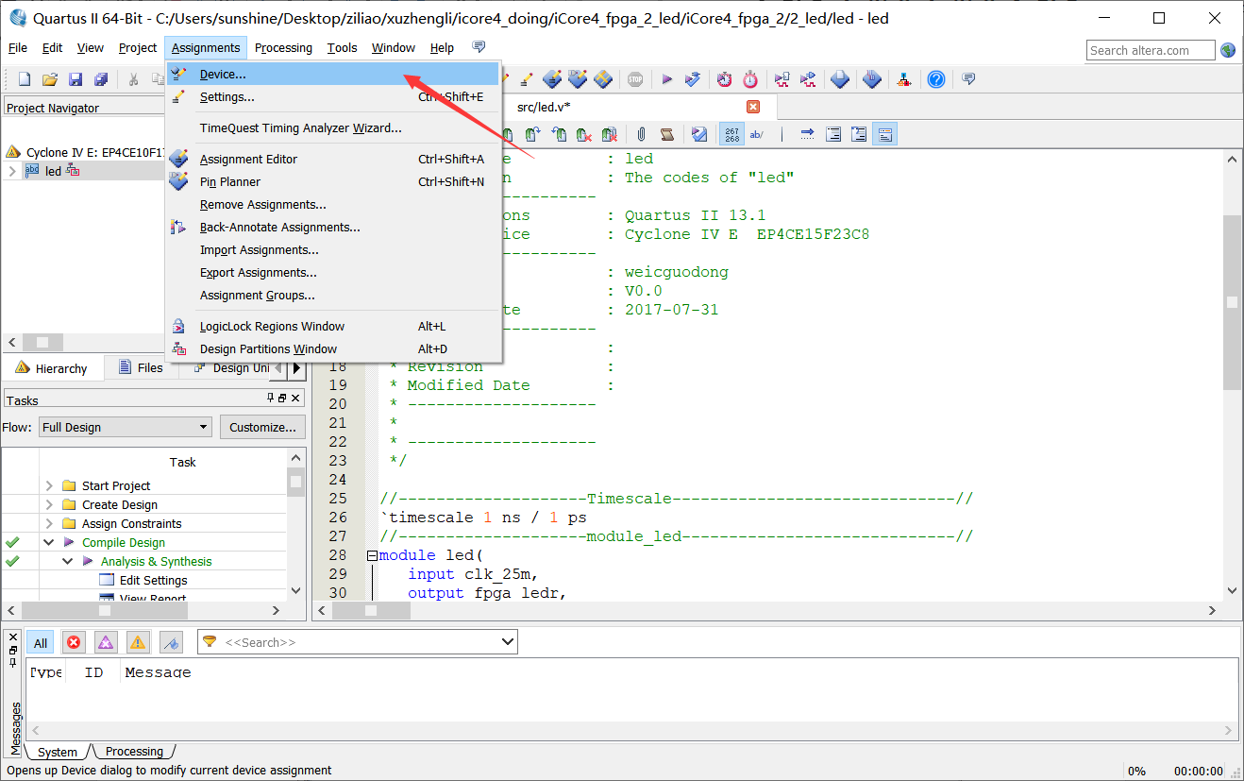
Task: Choose Pin Planner in the Assignments menu
Action: (x=332, y=181)
